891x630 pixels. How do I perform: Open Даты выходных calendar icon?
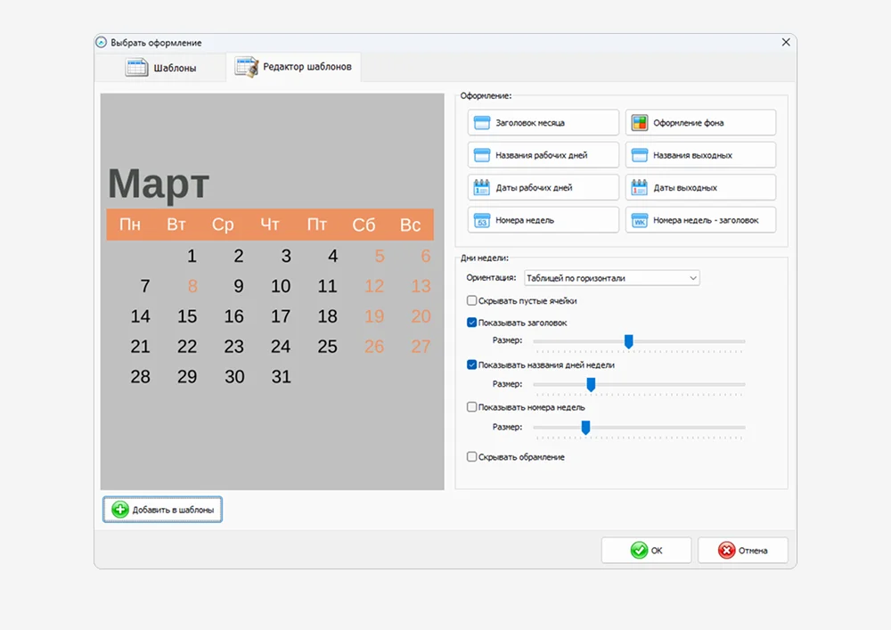pos(639,188)
